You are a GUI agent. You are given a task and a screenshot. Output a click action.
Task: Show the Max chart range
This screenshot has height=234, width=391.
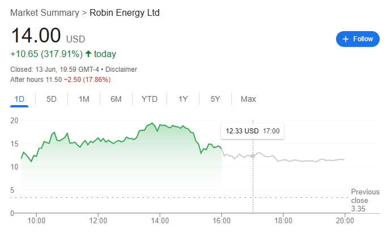click(x=248, y=99)
